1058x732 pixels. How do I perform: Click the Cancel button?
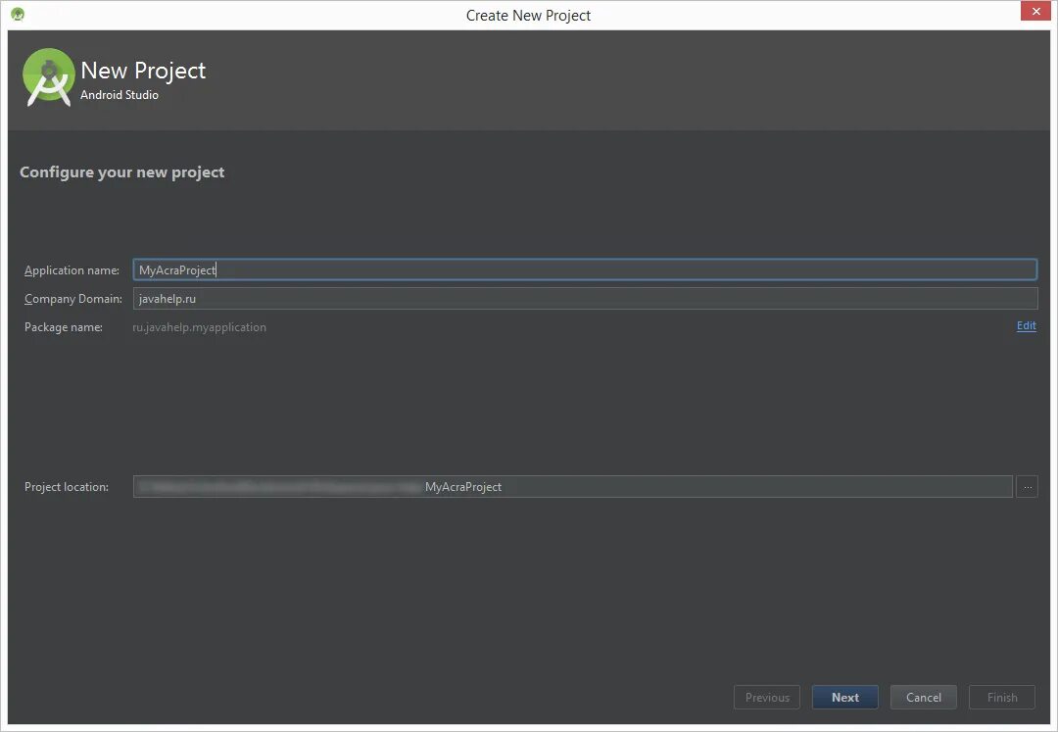coord(923,697)
